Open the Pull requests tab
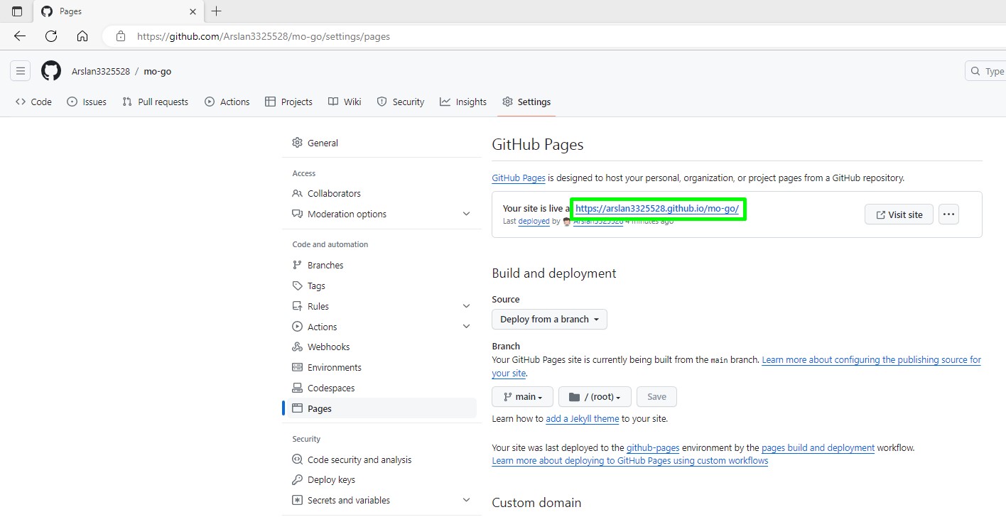The width and height of the screenshot is (1006, 517). pos(156,102)
